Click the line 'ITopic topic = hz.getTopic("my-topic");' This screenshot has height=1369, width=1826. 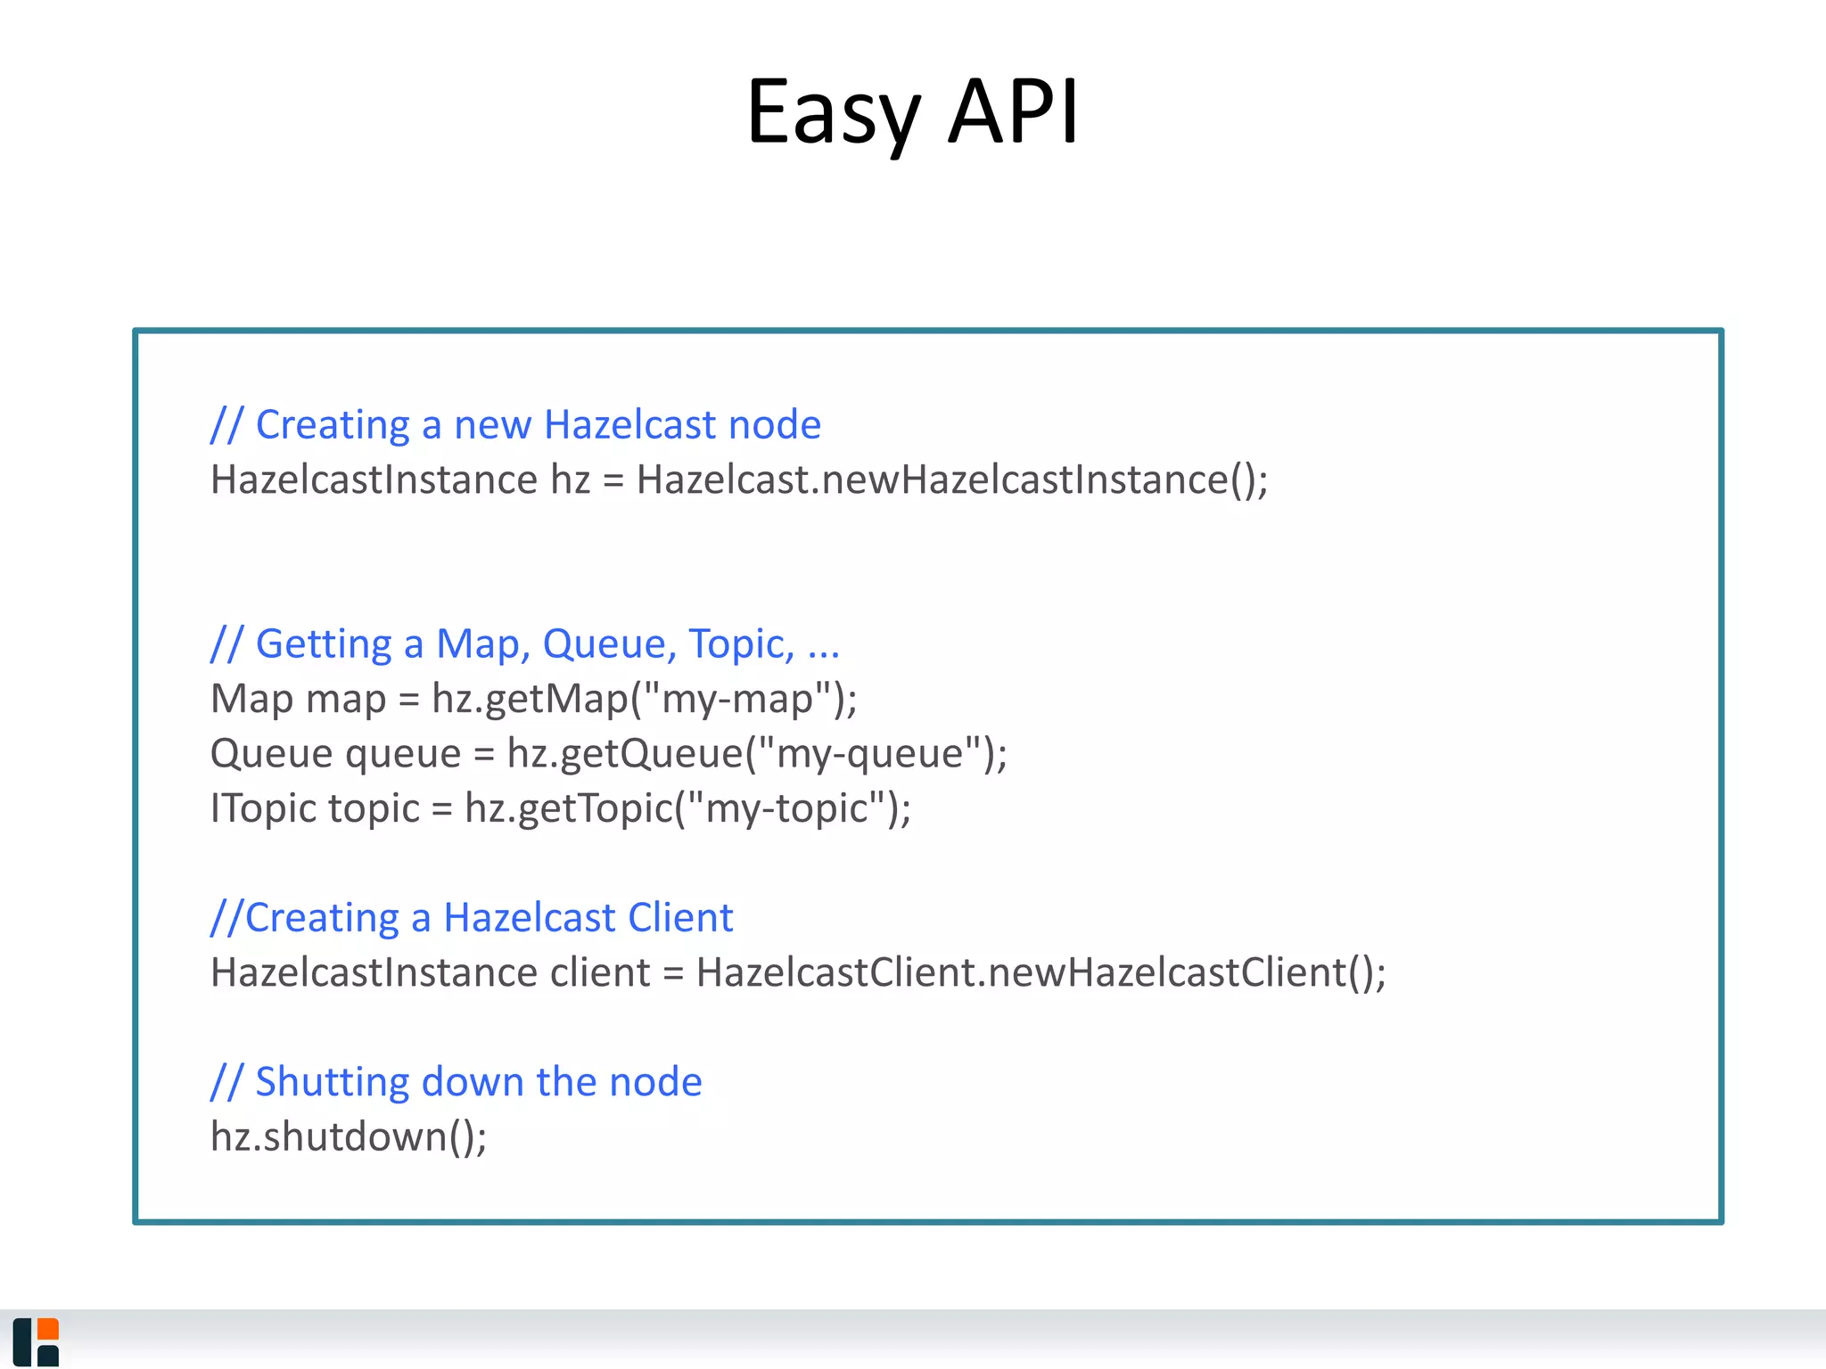tap(561, 808)
